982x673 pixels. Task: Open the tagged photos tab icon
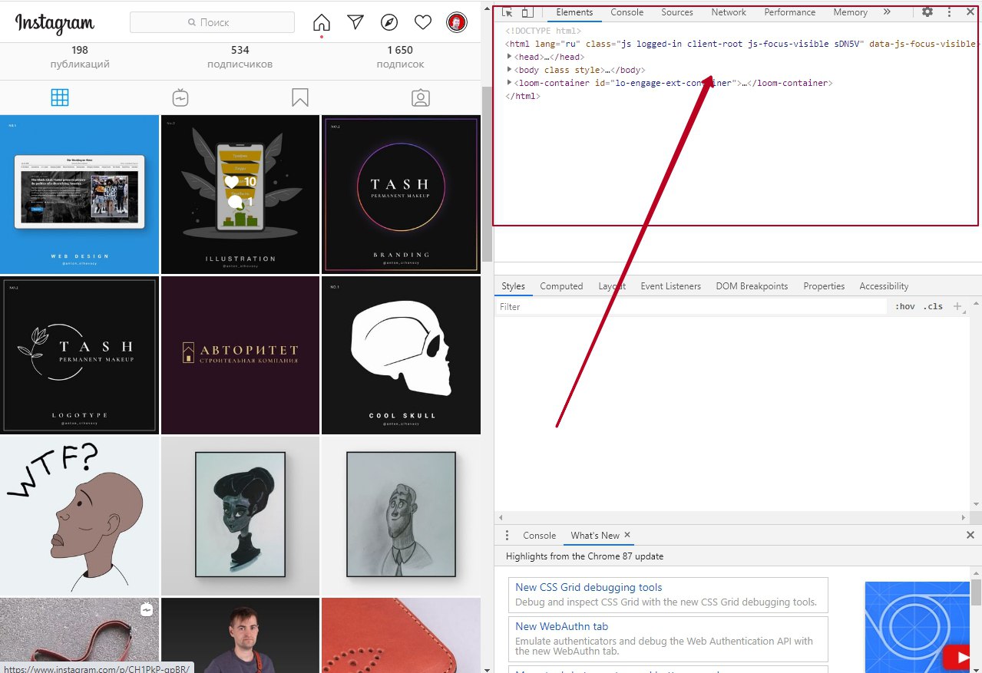[x=421, y=97]
